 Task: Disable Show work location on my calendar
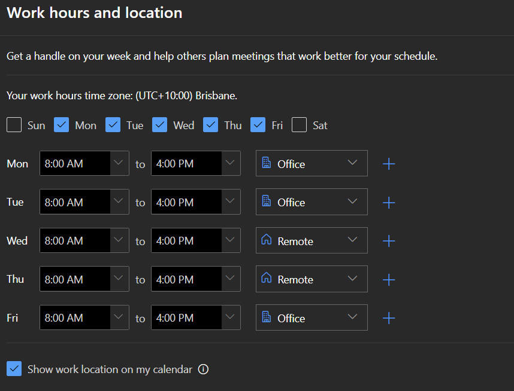pos(14,369)
